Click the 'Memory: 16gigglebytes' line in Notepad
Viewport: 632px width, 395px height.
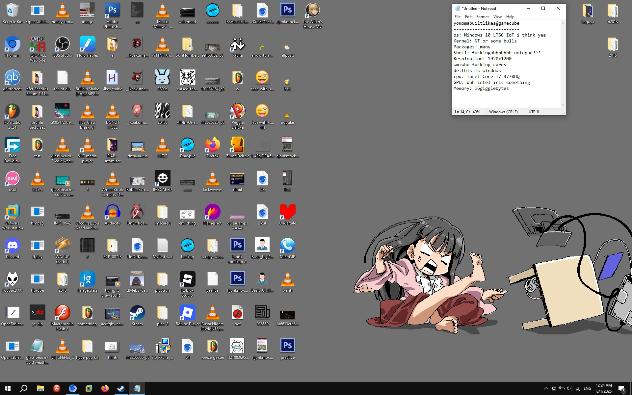point(481,88)
